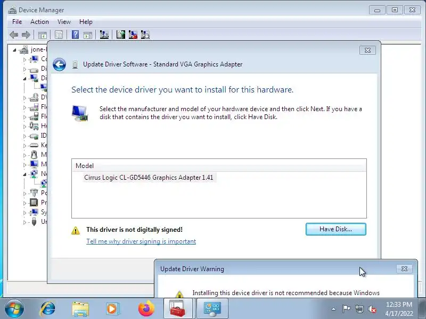Open 'Tell me why driver signing is important' link

click(141, 241)
